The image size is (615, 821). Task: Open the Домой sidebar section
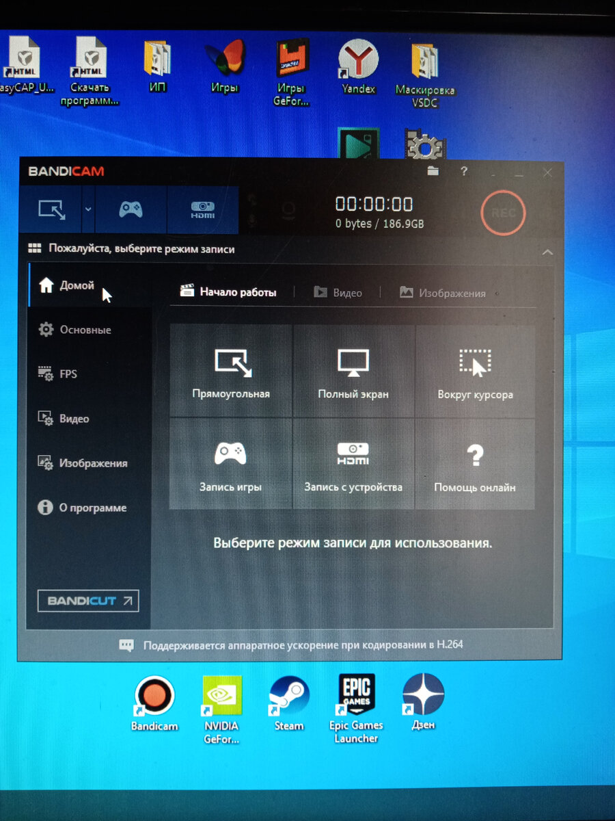coord(90,285)
